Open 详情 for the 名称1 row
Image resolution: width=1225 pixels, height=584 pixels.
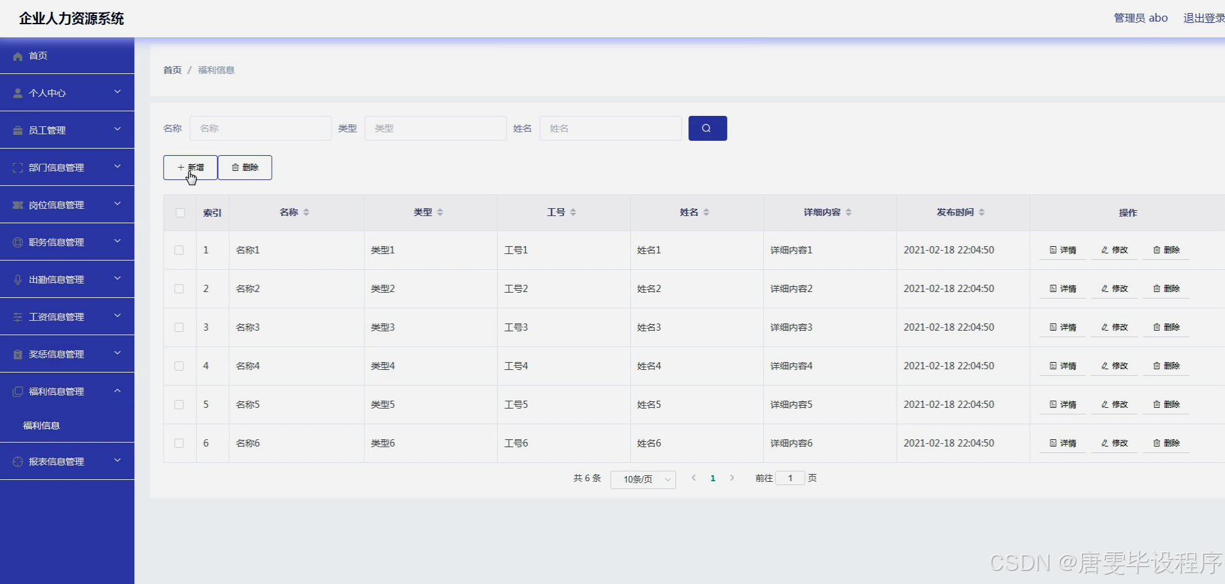click(x=1063, y=250)
